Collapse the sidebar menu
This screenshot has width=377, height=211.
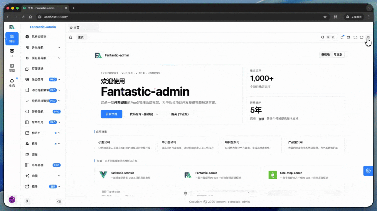click(59, 201)
